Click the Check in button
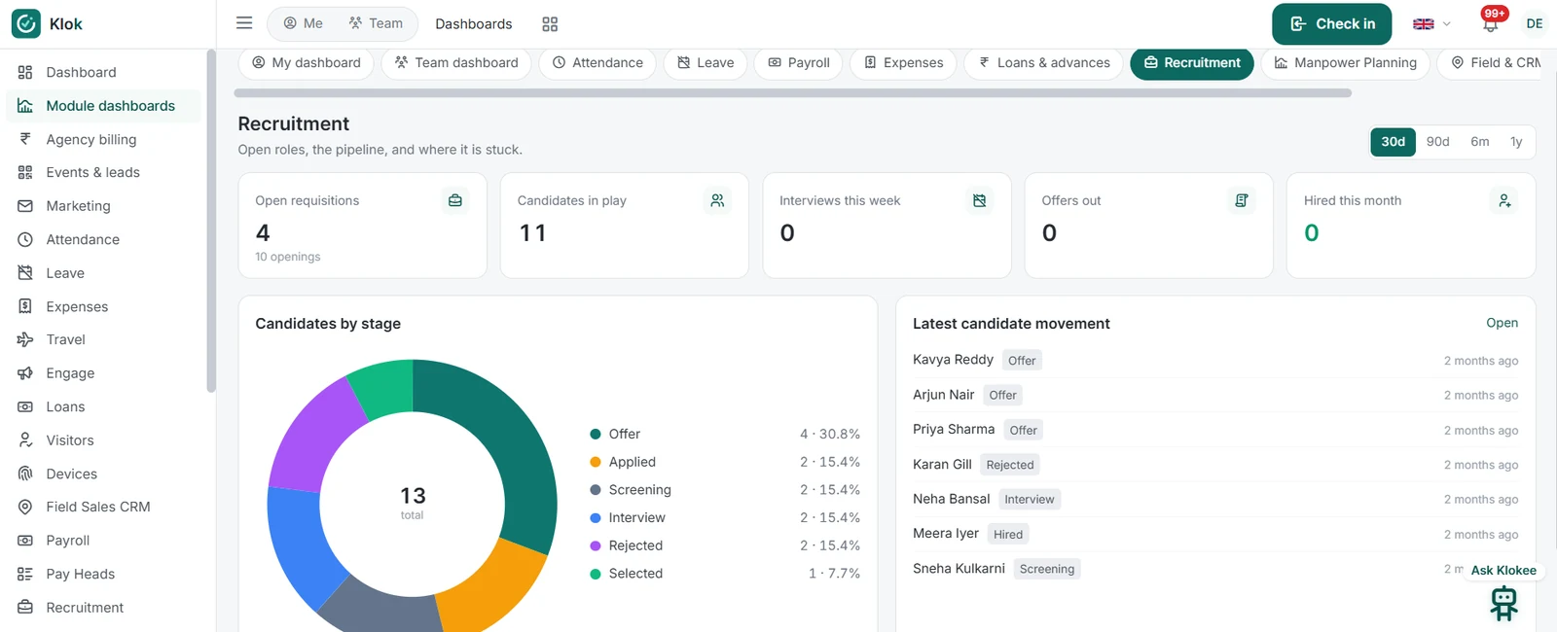Image resolution: width=1557 pixels, height=632 pixels. point(1331,23)
